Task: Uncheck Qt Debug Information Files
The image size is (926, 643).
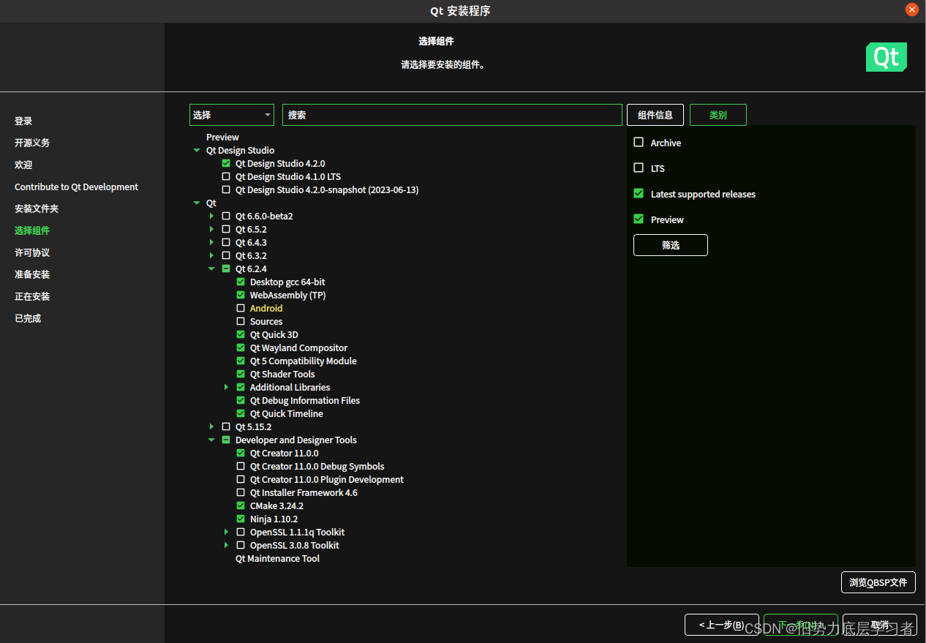Action: click(x=241, y=401)
